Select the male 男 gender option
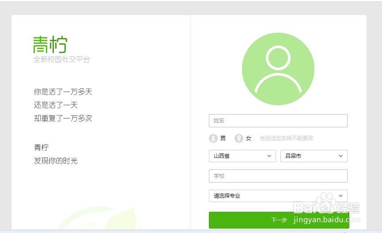Image resolution: width=382 pixels, height=233 pixels. (217, 138)
